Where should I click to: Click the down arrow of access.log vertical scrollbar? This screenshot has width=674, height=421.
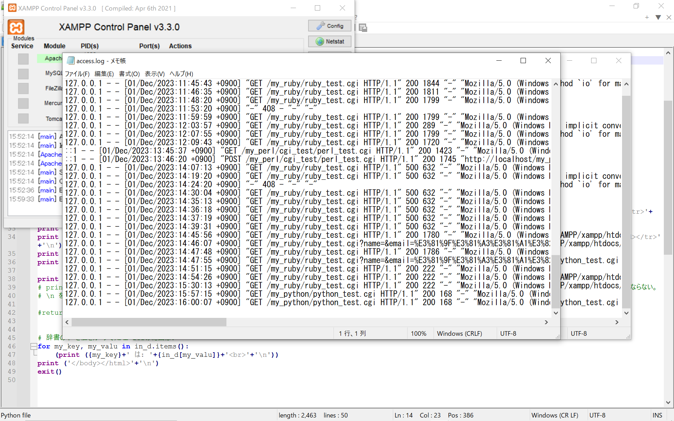[x=556, y=313]
